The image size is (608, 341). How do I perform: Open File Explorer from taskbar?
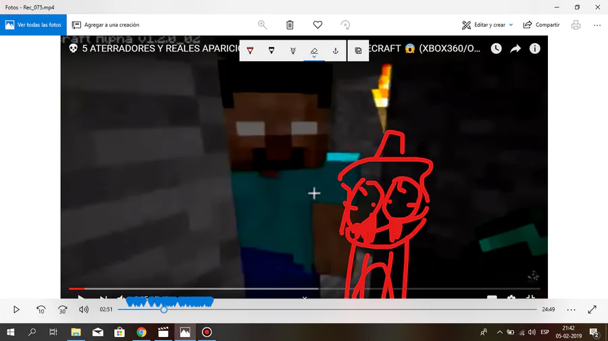point(76,332)
